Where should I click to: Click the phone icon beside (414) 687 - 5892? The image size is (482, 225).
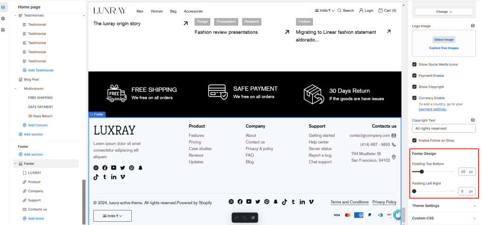(x=394, y=145)
